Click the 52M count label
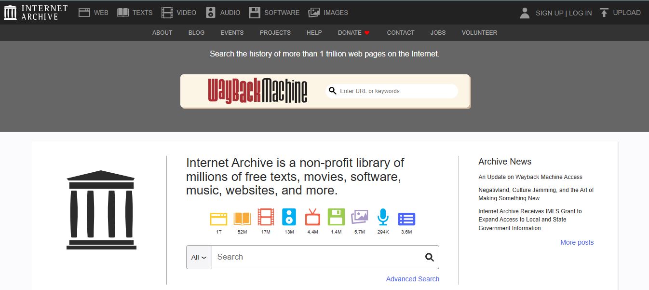Screen dimensions: 649x290 (242, 232)
